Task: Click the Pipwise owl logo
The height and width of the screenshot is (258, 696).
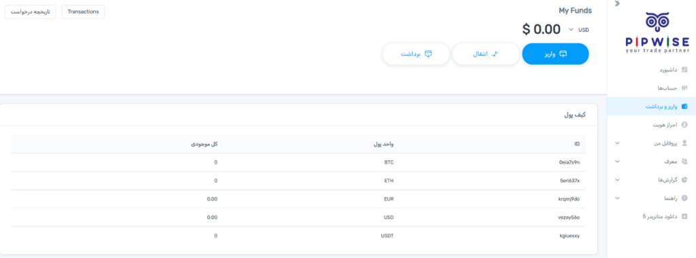Action: click(x=657, y=33)
